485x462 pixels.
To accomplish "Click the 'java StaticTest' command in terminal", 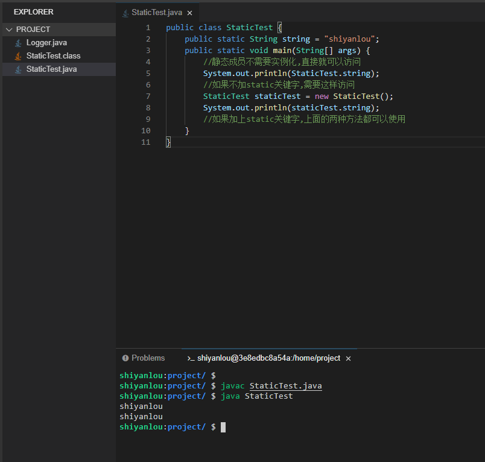I will (x=256, y=396).
